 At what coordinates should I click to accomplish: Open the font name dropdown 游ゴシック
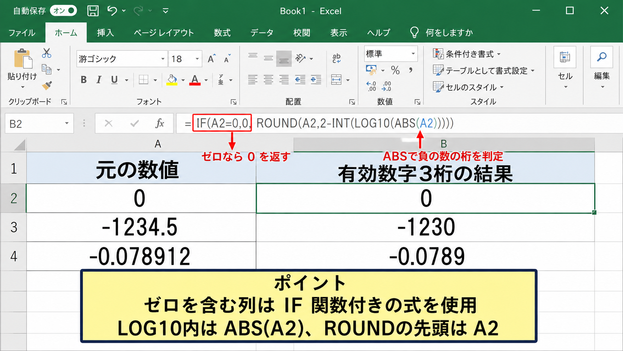163,59
